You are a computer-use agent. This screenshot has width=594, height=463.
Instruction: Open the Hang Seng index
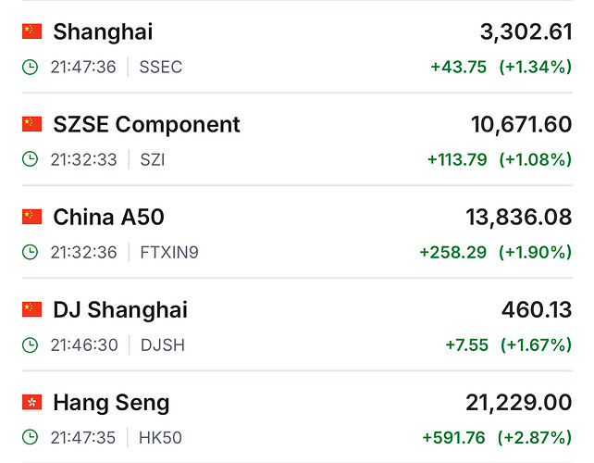pyautogui.click(x=111, y=402)
